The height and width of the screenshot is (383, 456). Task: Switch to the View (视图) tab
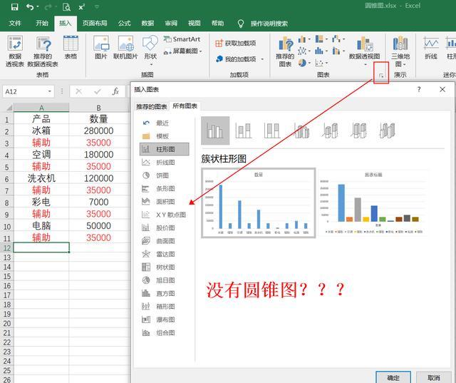195,24
